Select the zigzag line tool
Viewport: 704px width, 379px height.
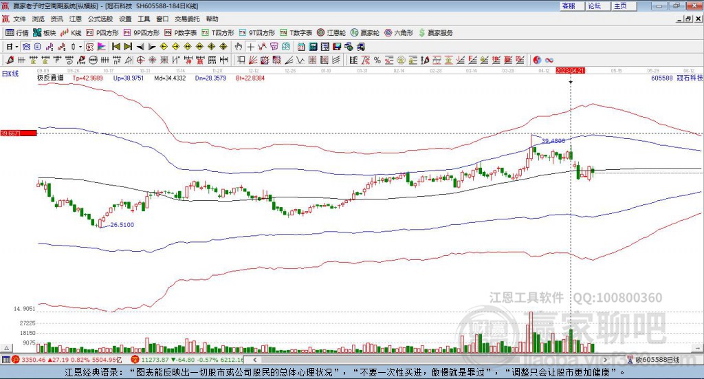300,60
